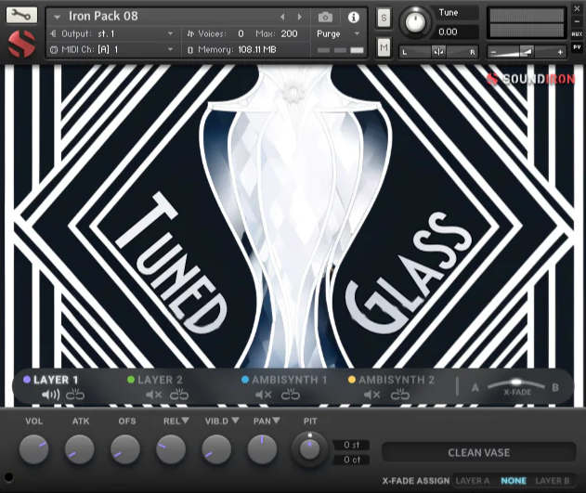
Task: Open the wrench instrument edit mode
Action: click(22, 16)
